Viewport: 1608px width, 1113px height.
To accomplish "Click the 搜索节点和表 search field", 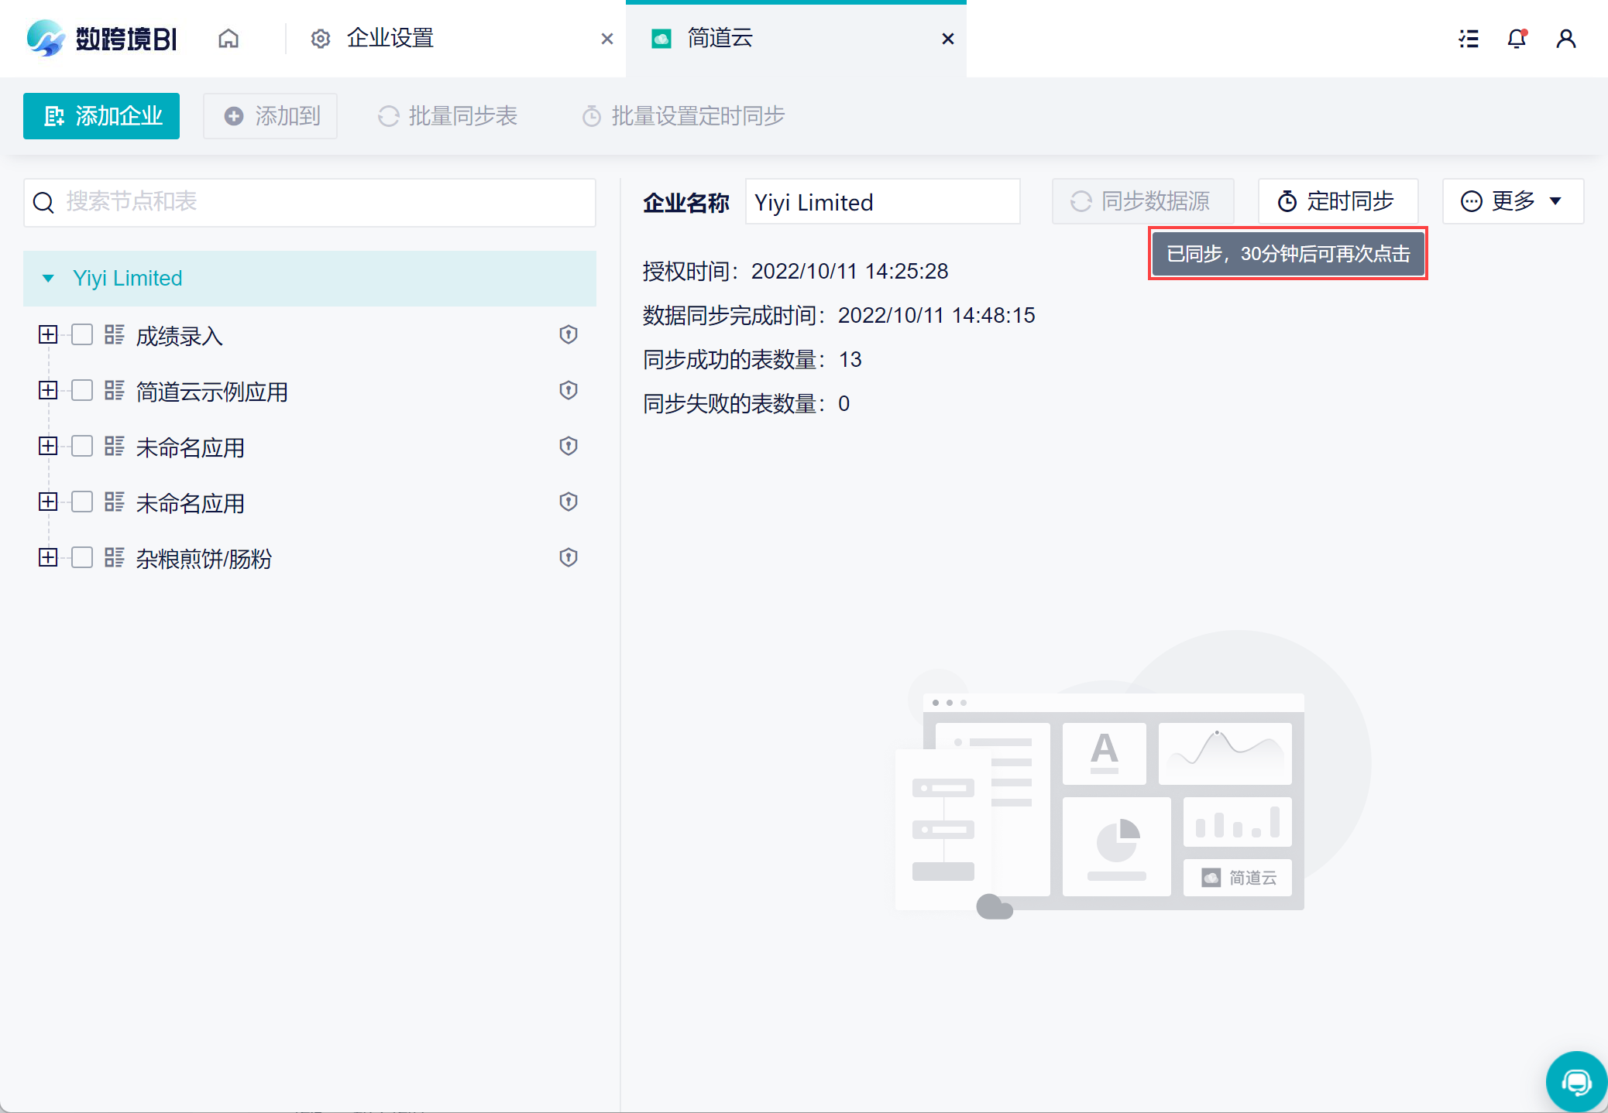I will click(310, 202).
